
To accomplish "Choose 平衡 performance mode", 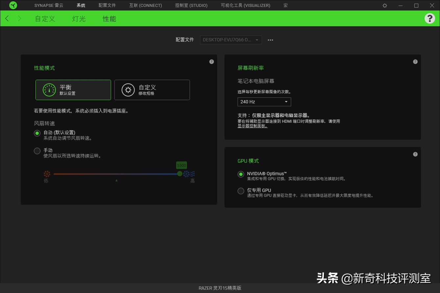I will [73, 90].
